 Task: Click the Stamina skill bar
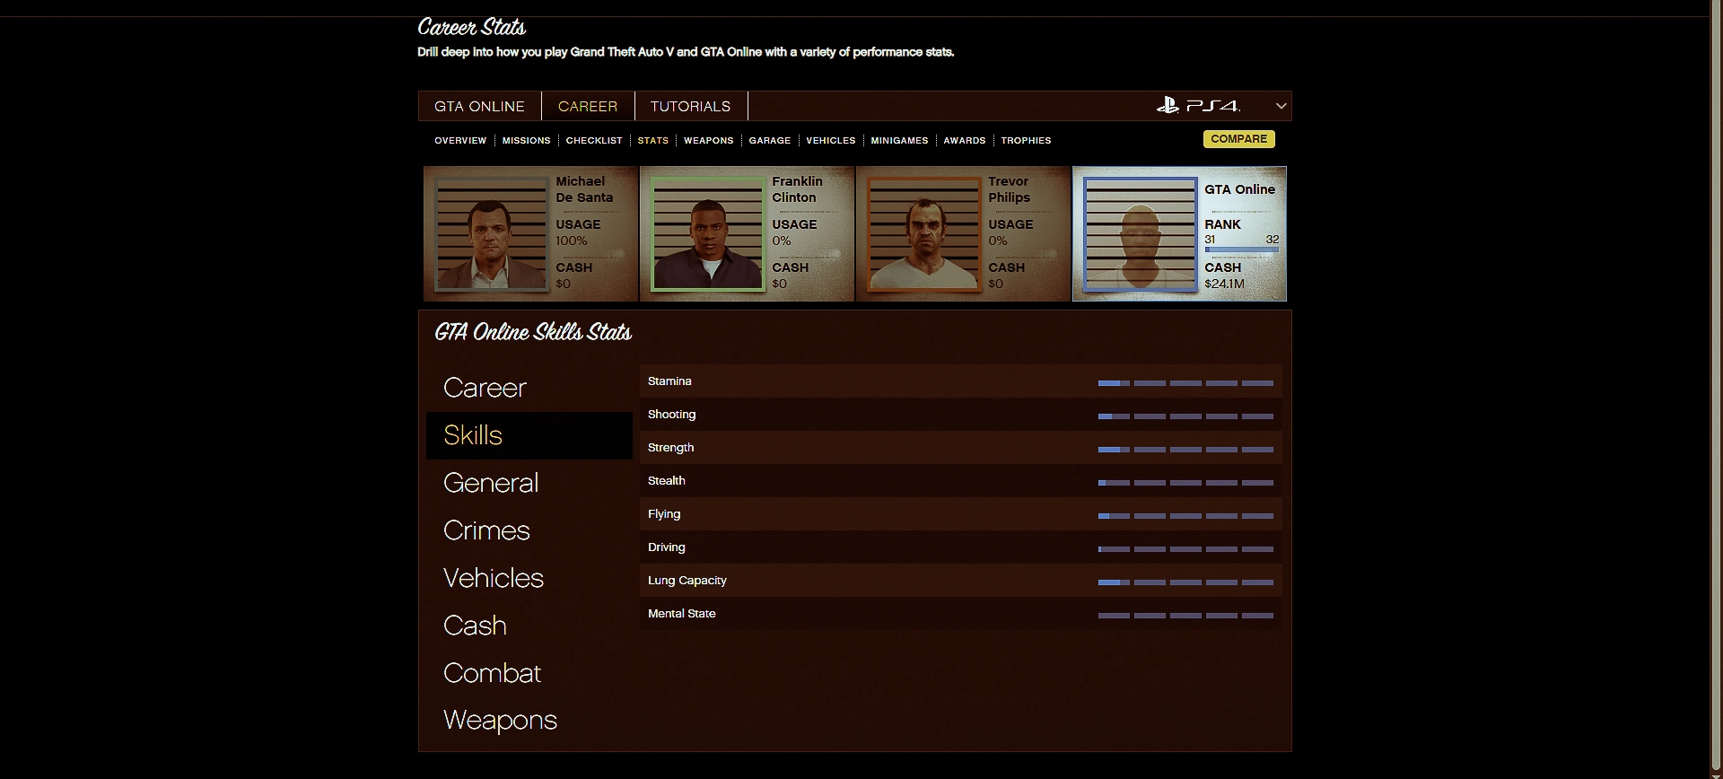tap(1185, 383)
